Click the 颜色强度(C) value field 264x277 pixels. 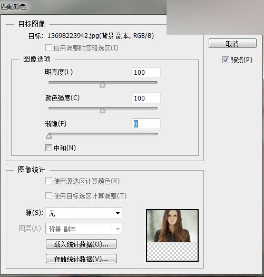(x=146, y=98)
